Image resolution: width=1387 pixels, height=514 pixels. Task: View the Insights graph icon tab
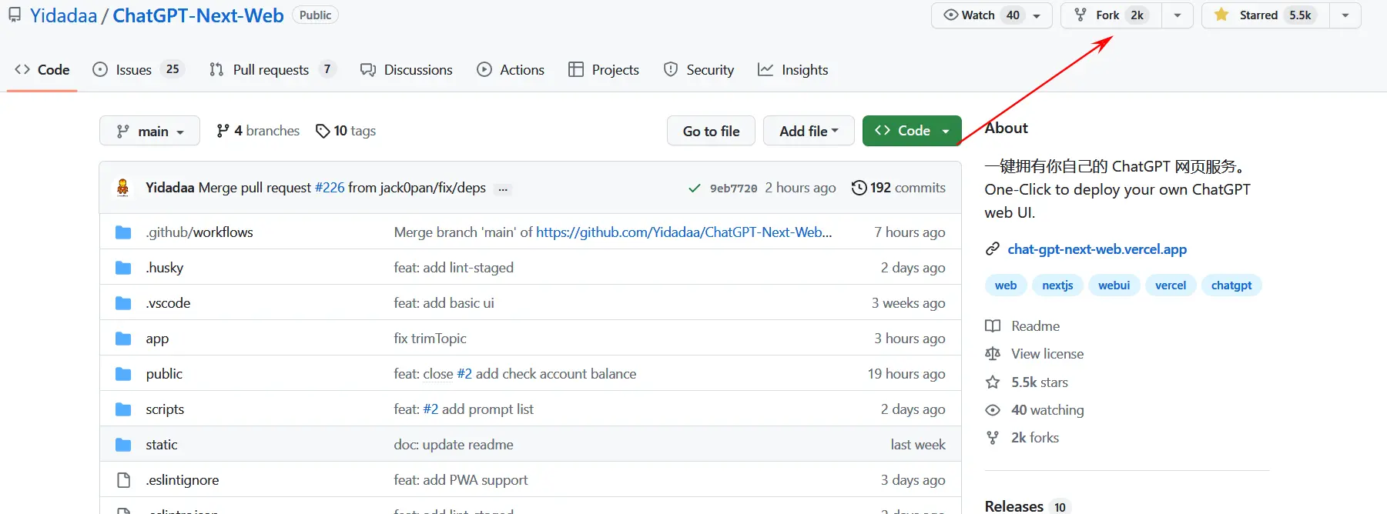pyautogui.click(x=765, y=70)
